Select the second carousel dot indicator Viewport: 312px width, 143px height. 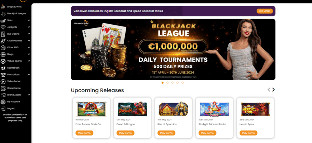coord(167,83)
